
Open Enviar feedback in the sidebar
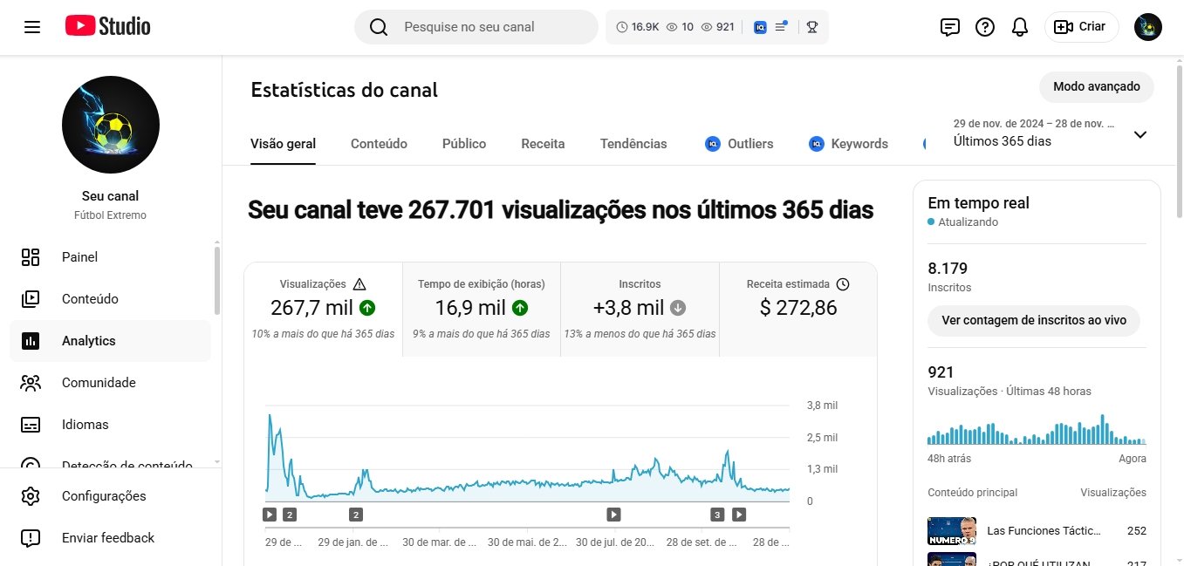click(110, 538)
